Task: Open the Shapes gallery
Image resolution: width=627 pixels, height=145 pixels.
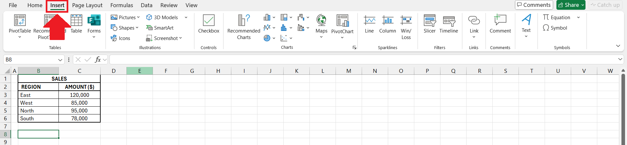Action: tap(124, 28)
